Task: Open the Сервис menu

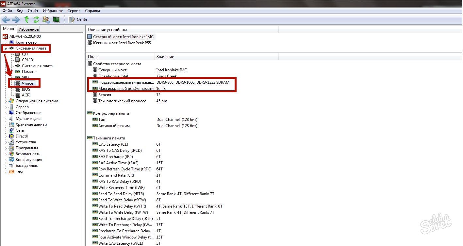Action: (74, 11)
